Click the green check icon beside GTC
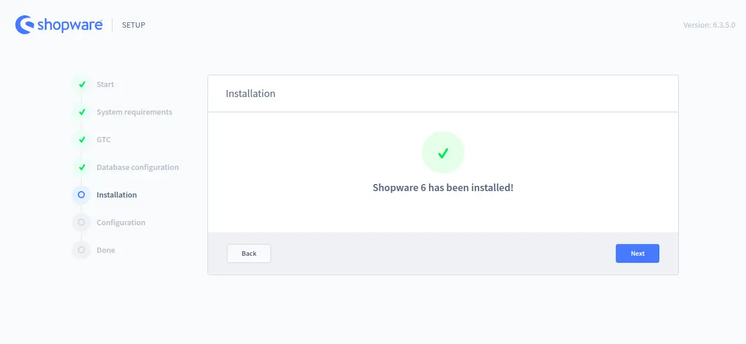The width and height of the screenshot is (746, 344). [81, 139]
